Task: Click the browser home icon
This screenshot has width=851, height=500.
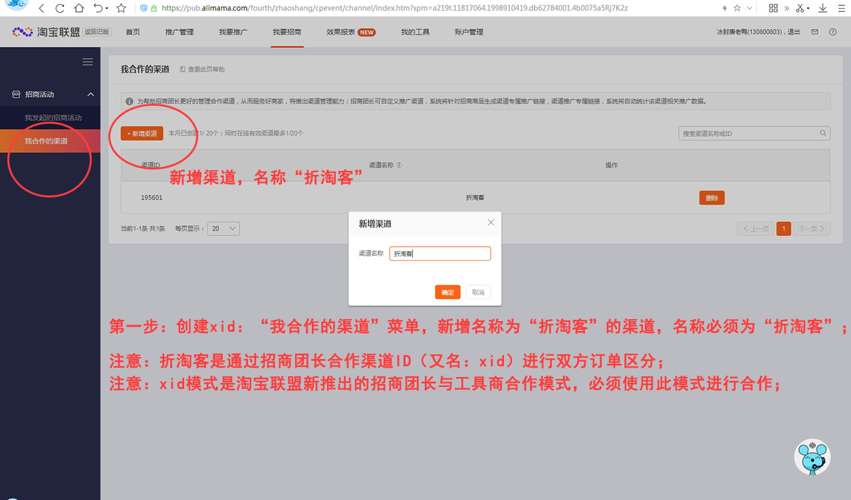Action: 79,9
